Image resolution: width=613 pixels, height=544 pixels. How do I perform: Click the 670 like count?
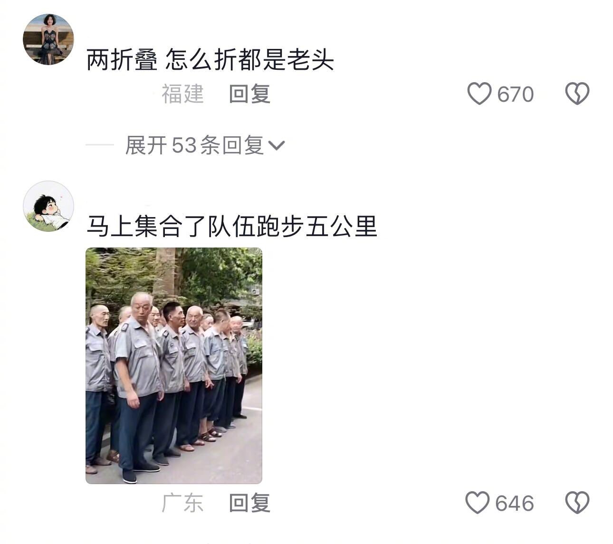coord(516,95)
